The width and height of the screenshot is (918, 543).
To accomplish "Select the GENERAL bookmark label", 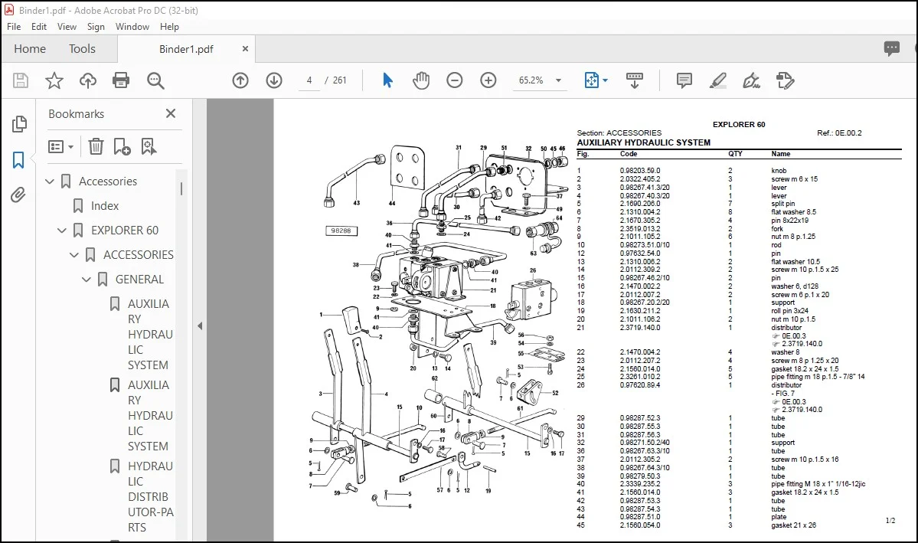I will coord(139,280).
